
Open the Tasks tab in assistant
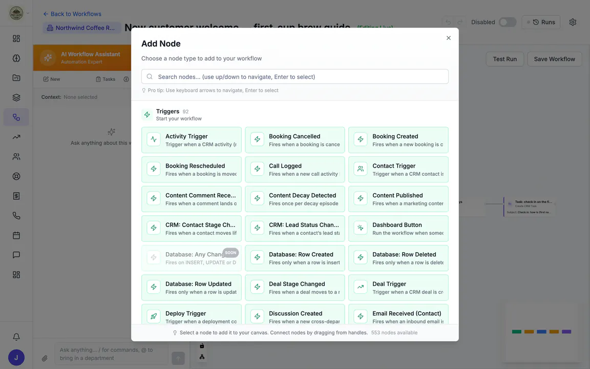106,79
